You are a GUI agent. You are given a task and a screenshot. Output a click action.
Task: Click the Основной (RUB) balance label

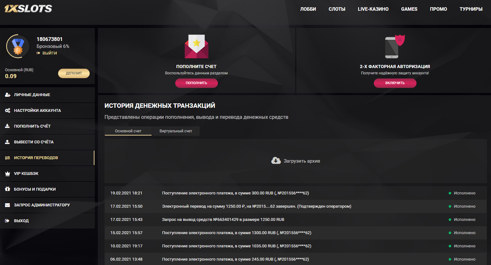pyautogui.click(x=19, y=70)
